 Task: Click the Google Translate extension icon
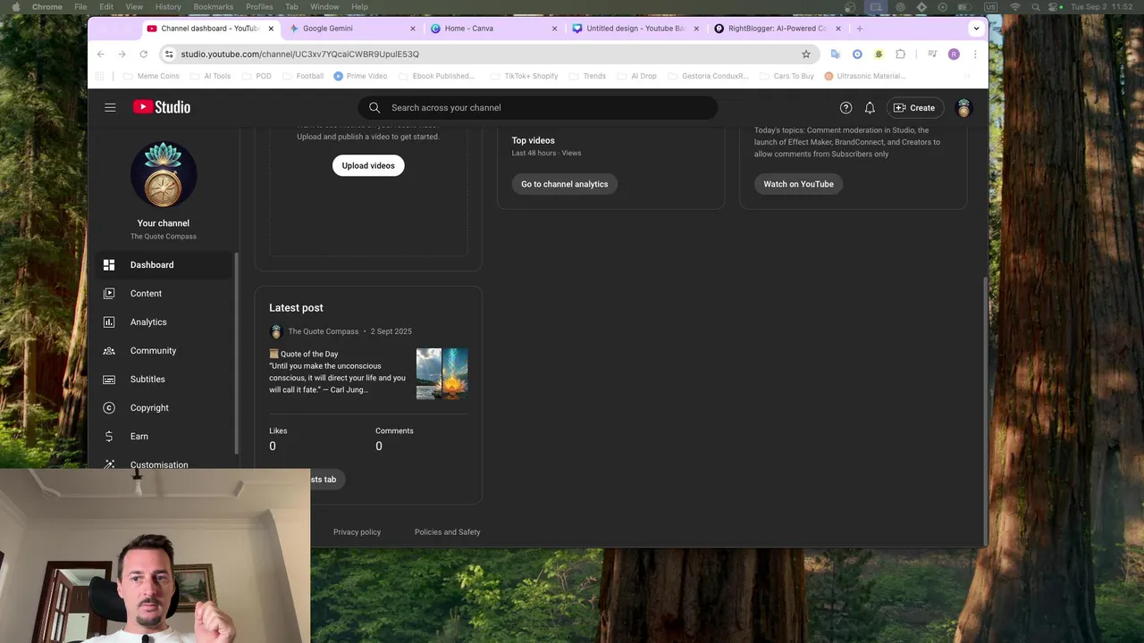point(836,54)
